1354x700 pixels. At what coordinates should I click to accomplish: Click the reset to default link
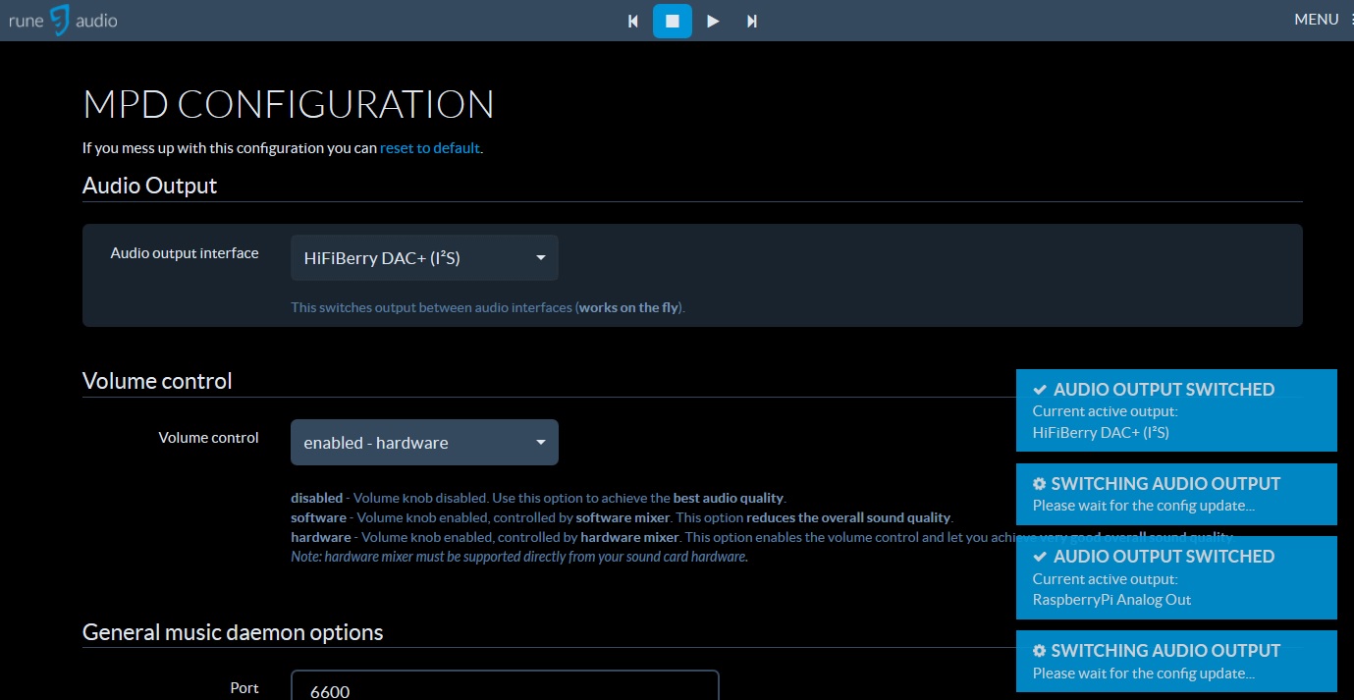tap(430, 148)
